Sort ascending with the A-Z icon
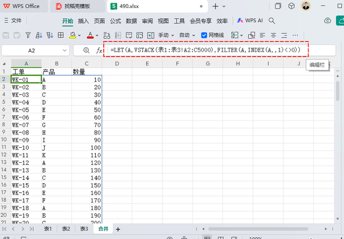 tap(39, 35)
